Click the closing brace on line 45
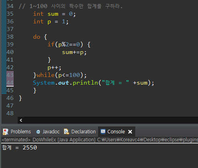This screenshot has height=168, width=198. coord(35,91)
